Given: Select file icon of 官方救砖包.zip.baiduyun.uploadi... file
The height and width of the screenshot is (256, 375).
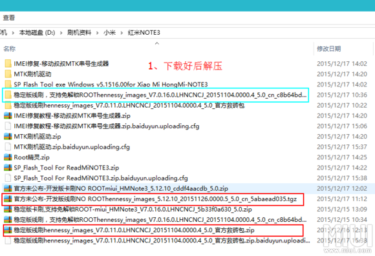Looking at the screenshot, I should (x=8, y=241).
